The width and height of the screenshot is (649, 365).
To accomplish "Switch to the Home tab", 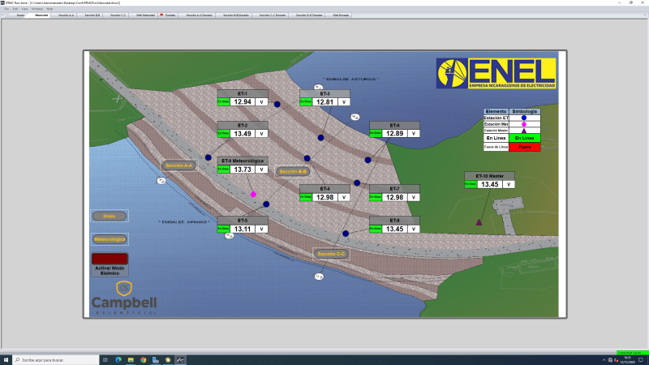I will (20, 15).
